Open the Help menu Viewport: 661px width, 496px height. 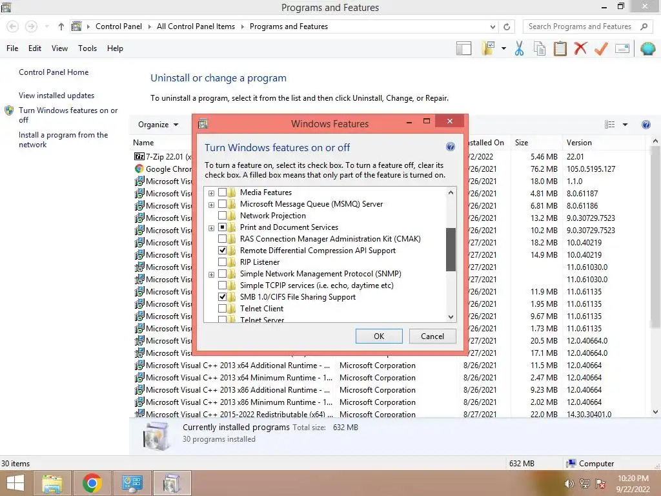(x=115, y=48)
